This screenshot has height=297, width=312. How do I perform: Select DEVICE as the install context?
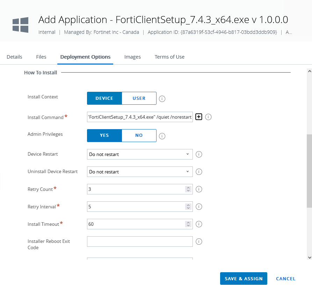click(x=104, y=98)
